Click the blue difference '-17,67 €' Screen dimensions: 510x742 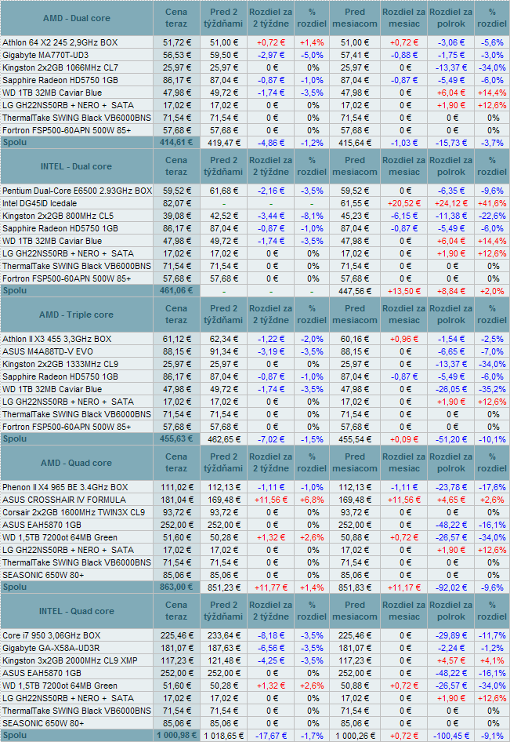(x=271, y=736)
